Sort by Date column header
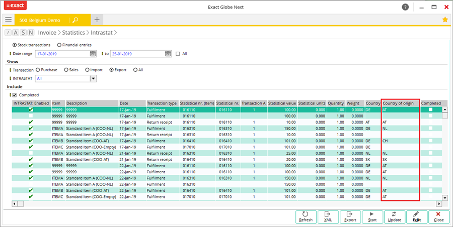 point(132,103)
